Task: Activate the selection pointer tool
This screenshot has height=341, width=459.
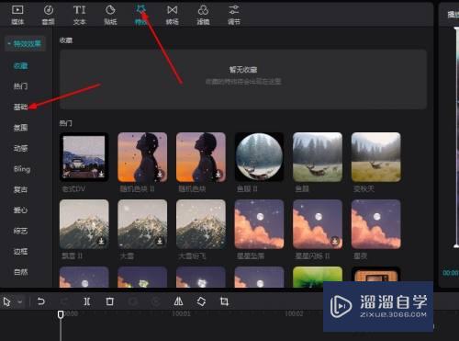Action: coord(6,301)
